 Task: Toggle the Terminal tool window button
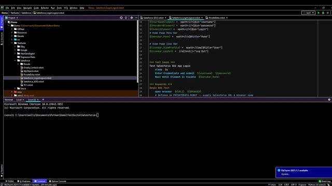pos(40,181)
